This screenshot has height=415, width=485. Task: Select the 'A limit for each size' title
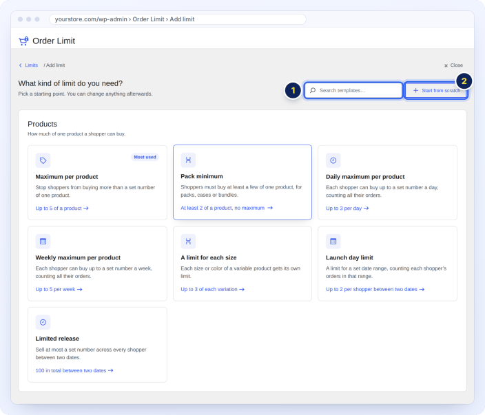[x=209, y=257]
